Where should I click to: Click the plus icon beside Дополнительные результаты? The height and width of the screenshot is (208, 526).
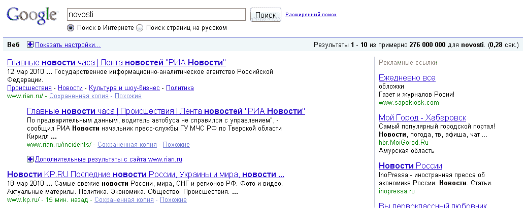(x=30, y=159)
